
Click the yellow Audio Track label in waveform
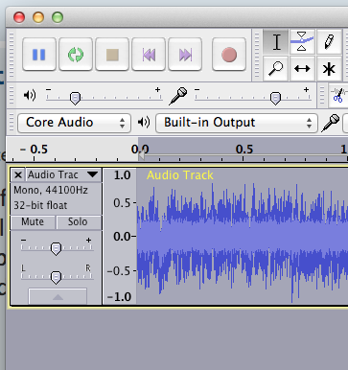click(180, 175)
